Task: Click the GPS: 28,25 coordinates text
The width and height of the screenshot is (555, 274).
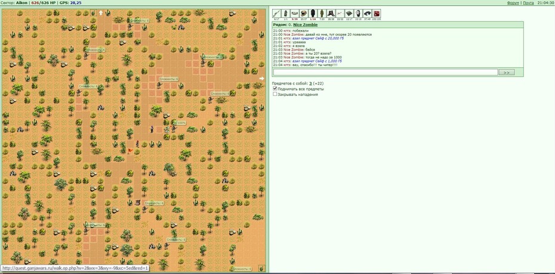Action: click(x=70, y=2)
